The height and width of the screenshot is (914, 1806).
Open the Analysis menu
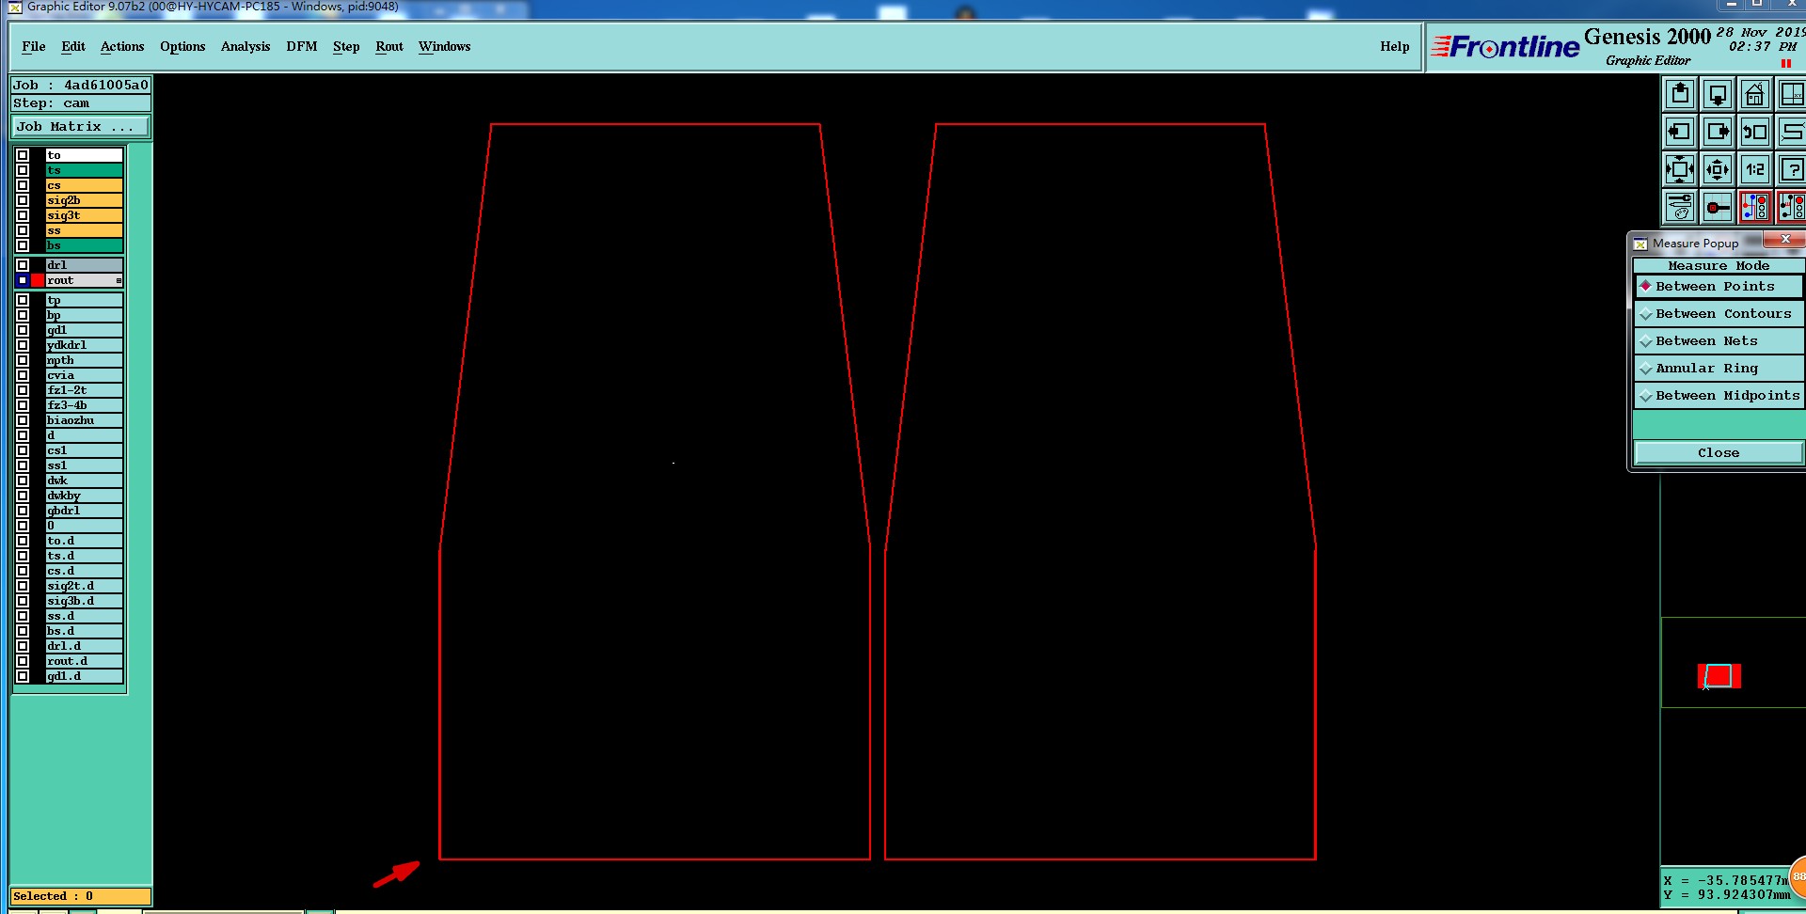(246, 46)
